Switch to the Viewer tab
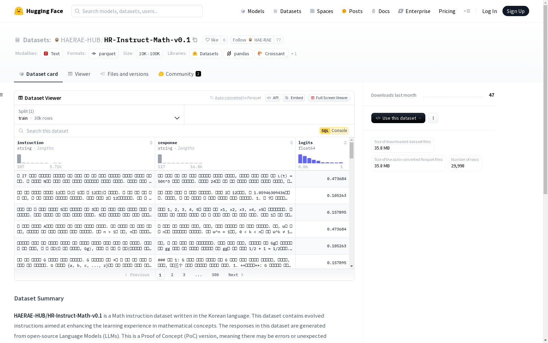548x343 pixels. (x=79, y=74)
